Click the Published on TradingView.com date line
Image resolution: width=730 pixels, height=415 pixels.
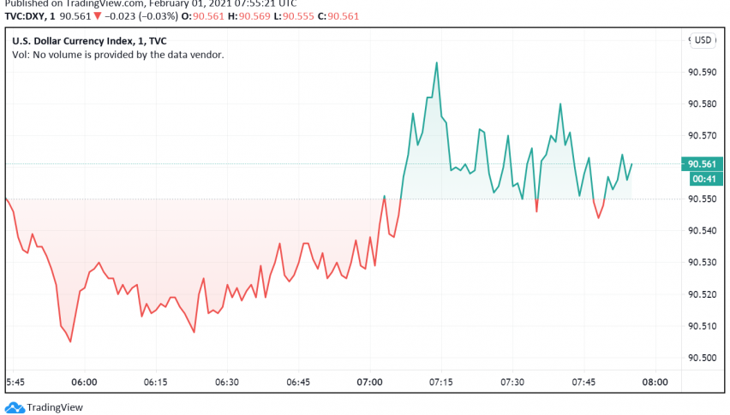(x=151, y=3)
